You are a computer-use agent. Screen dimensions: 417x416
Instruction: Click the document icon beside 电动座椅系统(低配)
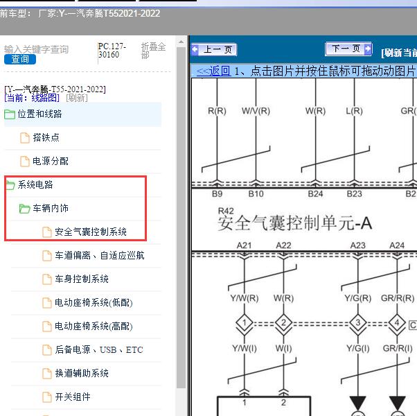(47, 303)
